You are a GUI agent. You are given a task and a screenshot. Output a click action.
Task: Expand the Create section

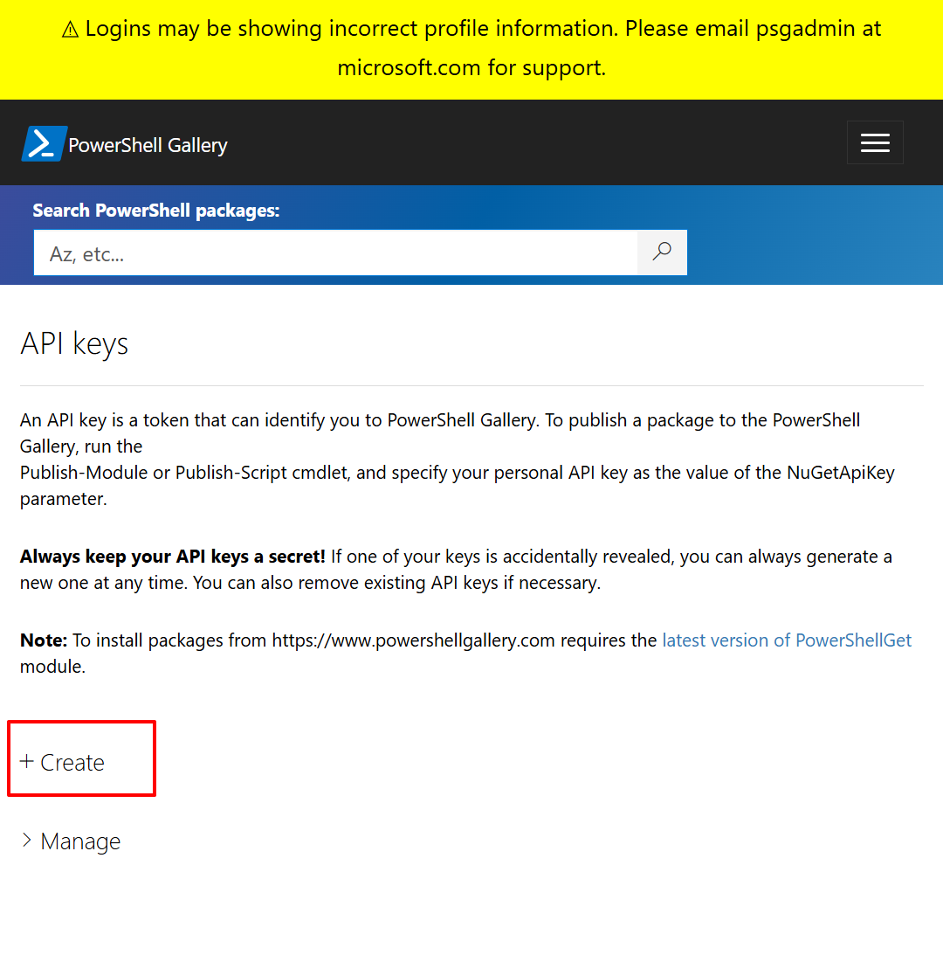(x=63, y=762)
